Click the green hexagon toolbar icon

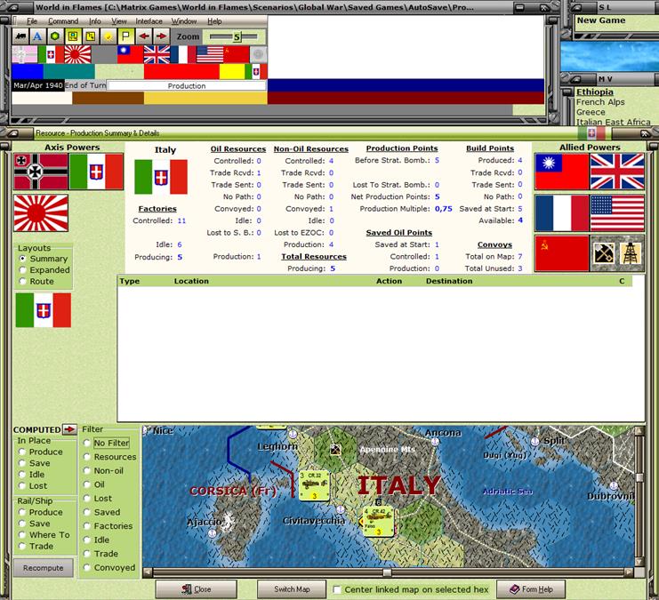click(55, 36)
